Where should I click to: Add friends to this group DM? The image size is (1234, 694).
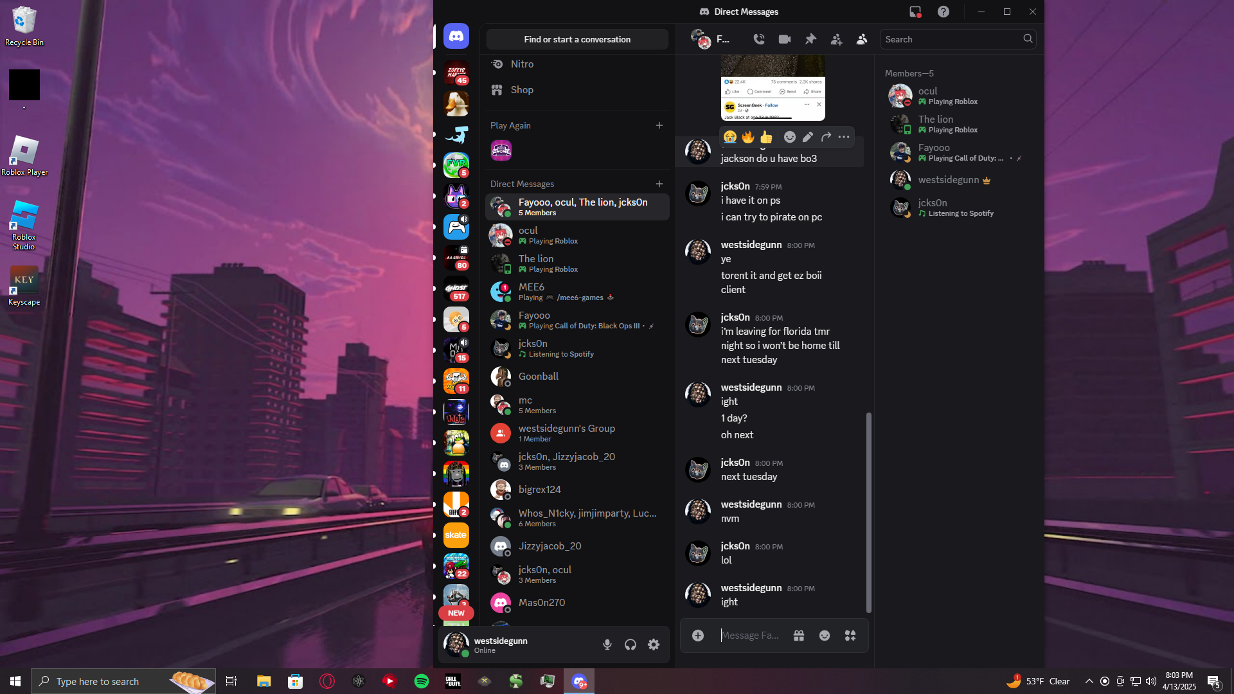[836, 39]
